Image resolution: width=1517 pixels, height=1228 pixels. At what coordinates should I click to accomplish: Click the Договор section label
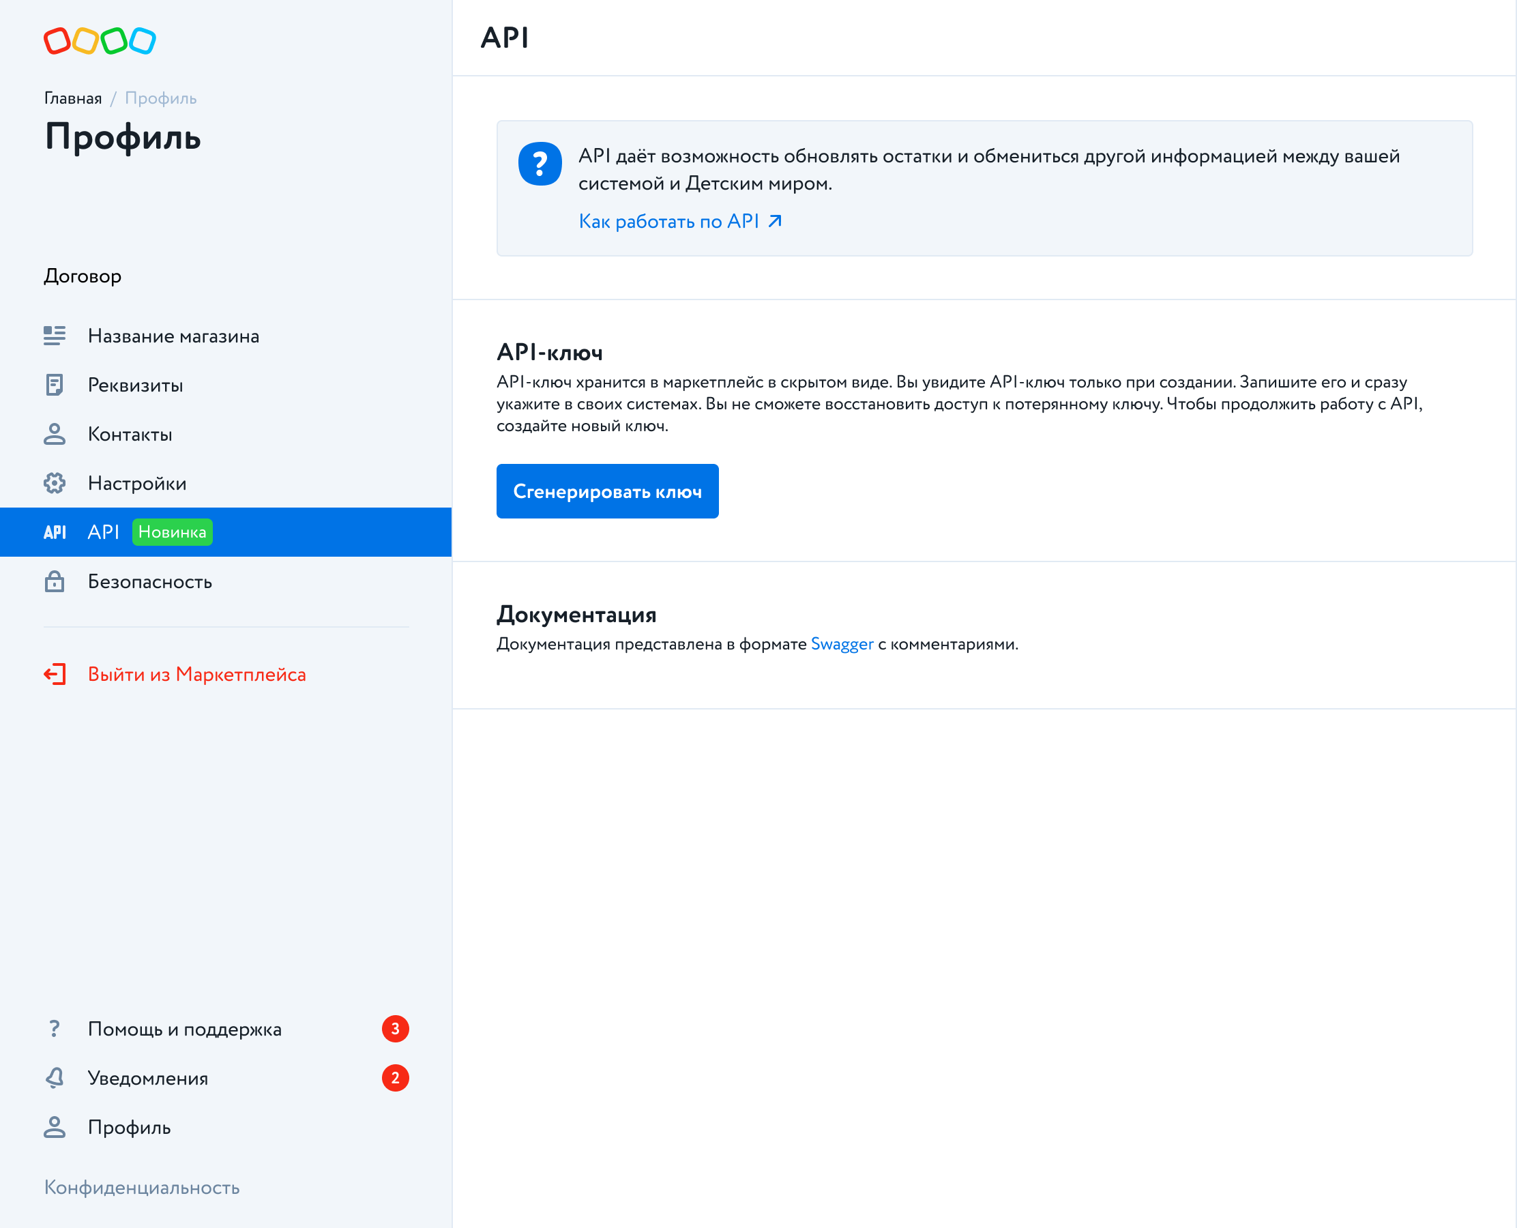click(x=83, y=276)
